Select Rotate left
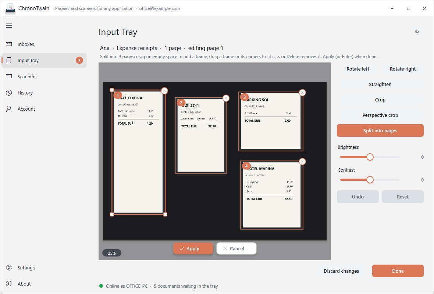The height and width of the screenshot is (294, 434). (357, 69)
